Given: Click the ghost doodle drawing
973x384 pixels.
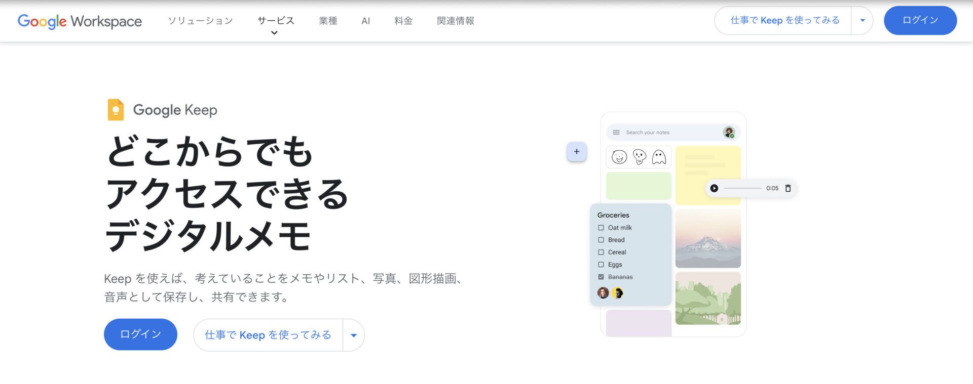Looking at the screenshot, I should click(x=659, y=157).
